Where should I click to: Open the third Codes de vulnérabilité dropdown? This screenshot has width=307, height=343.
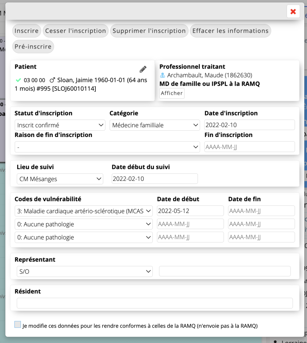83,237
